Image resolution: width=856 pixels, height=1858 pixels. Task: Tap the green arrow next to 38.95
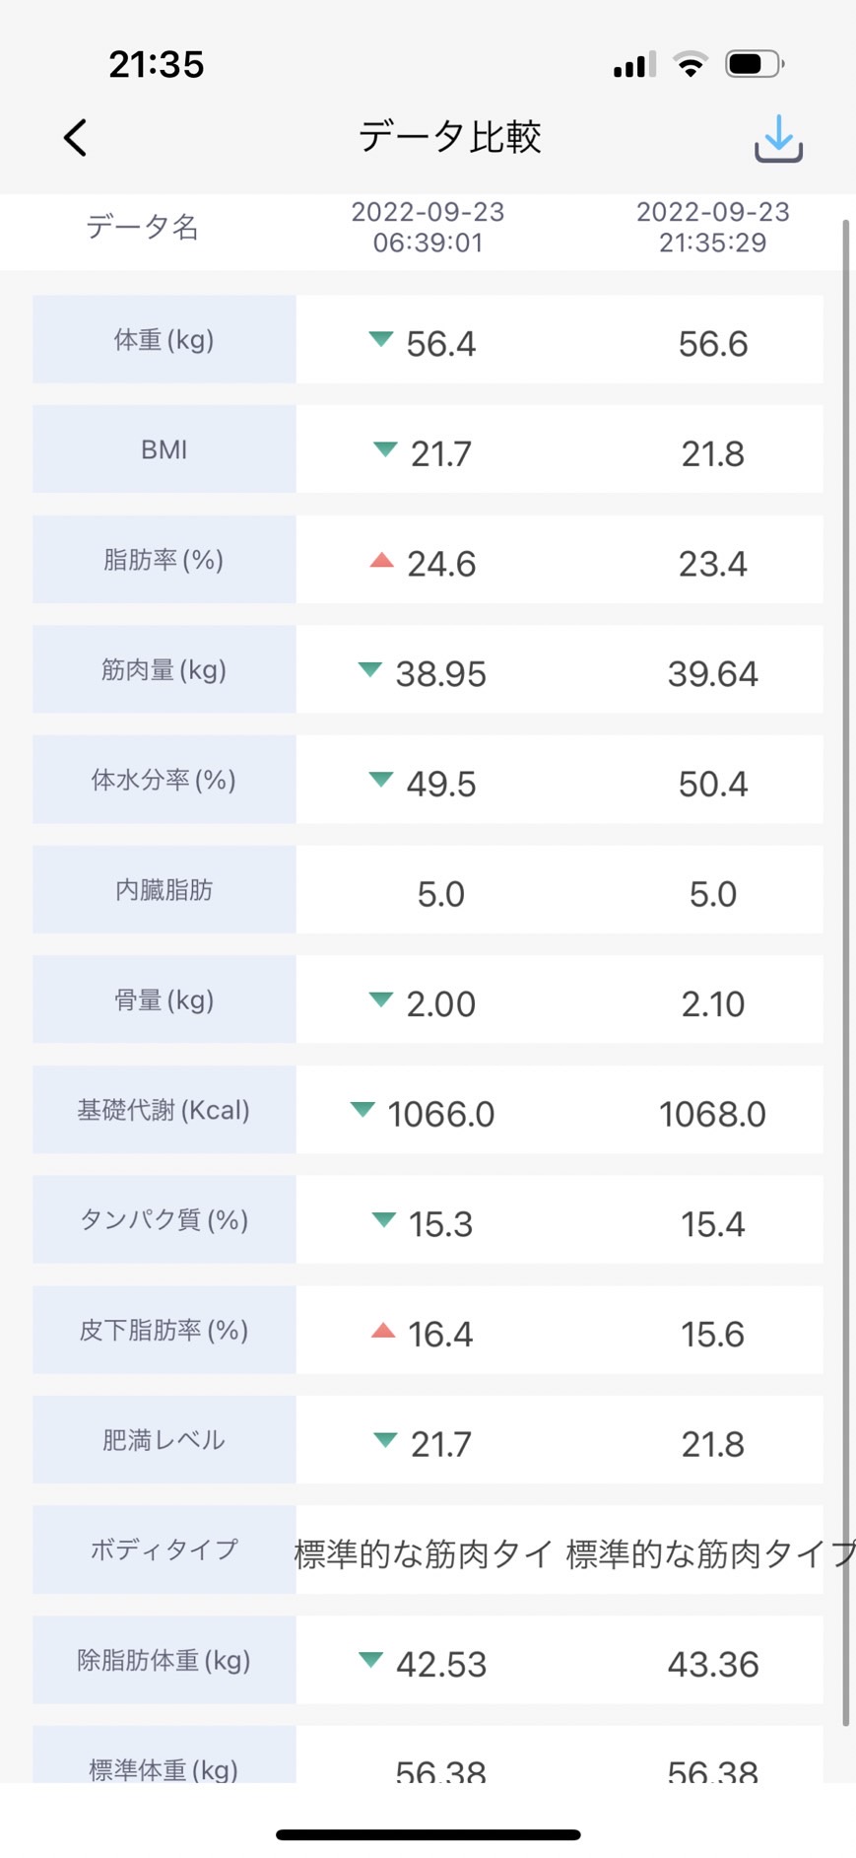coord(369,669)
